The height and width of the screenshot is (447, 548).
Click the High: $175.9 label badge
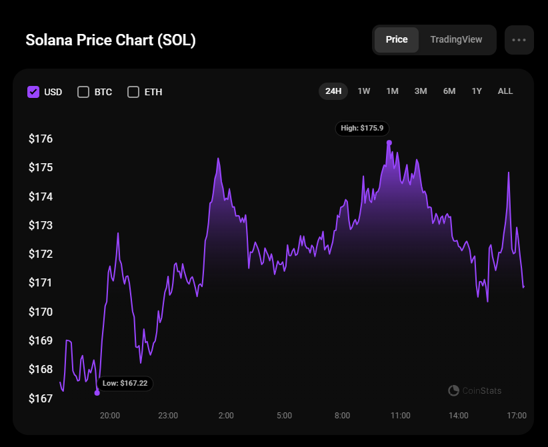363,129
